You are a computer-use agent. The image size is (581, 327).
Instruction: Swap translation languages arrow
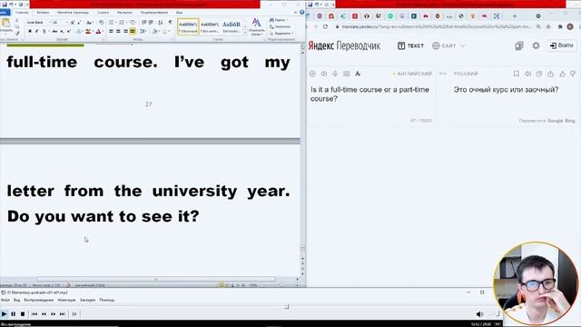coord(443,74)
